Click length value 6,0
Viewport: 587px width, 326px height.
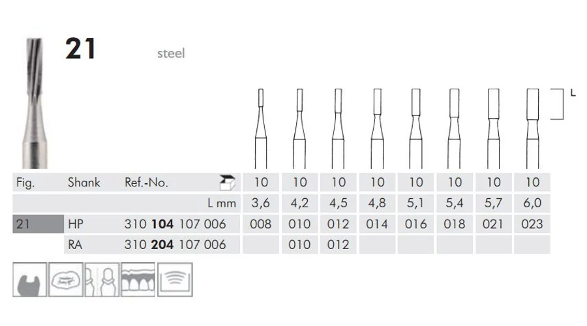[x=532, y=203]
